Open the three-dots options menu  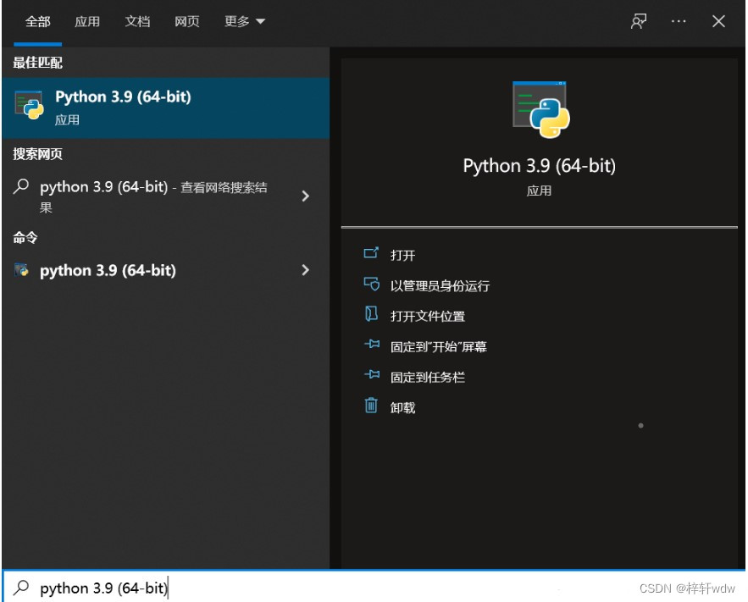[x=679, y=21]
